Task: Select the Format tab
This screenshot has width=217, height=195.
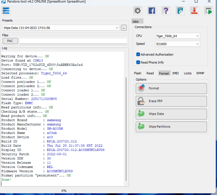Action: [164, 73]
